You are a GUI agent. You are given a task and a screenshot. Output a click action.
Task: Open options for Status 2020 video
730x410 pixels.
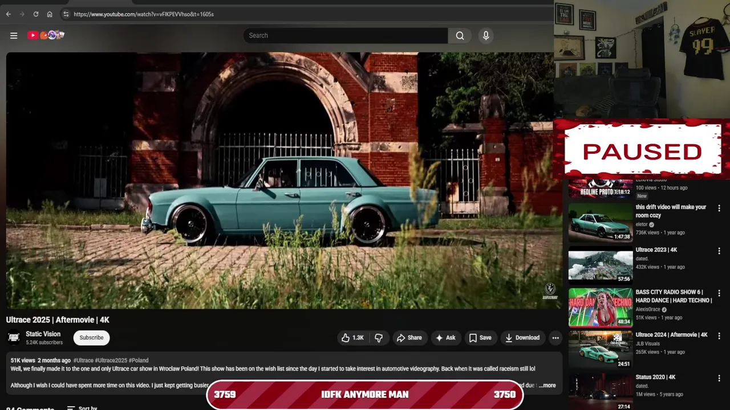click(x=719, y=378)
